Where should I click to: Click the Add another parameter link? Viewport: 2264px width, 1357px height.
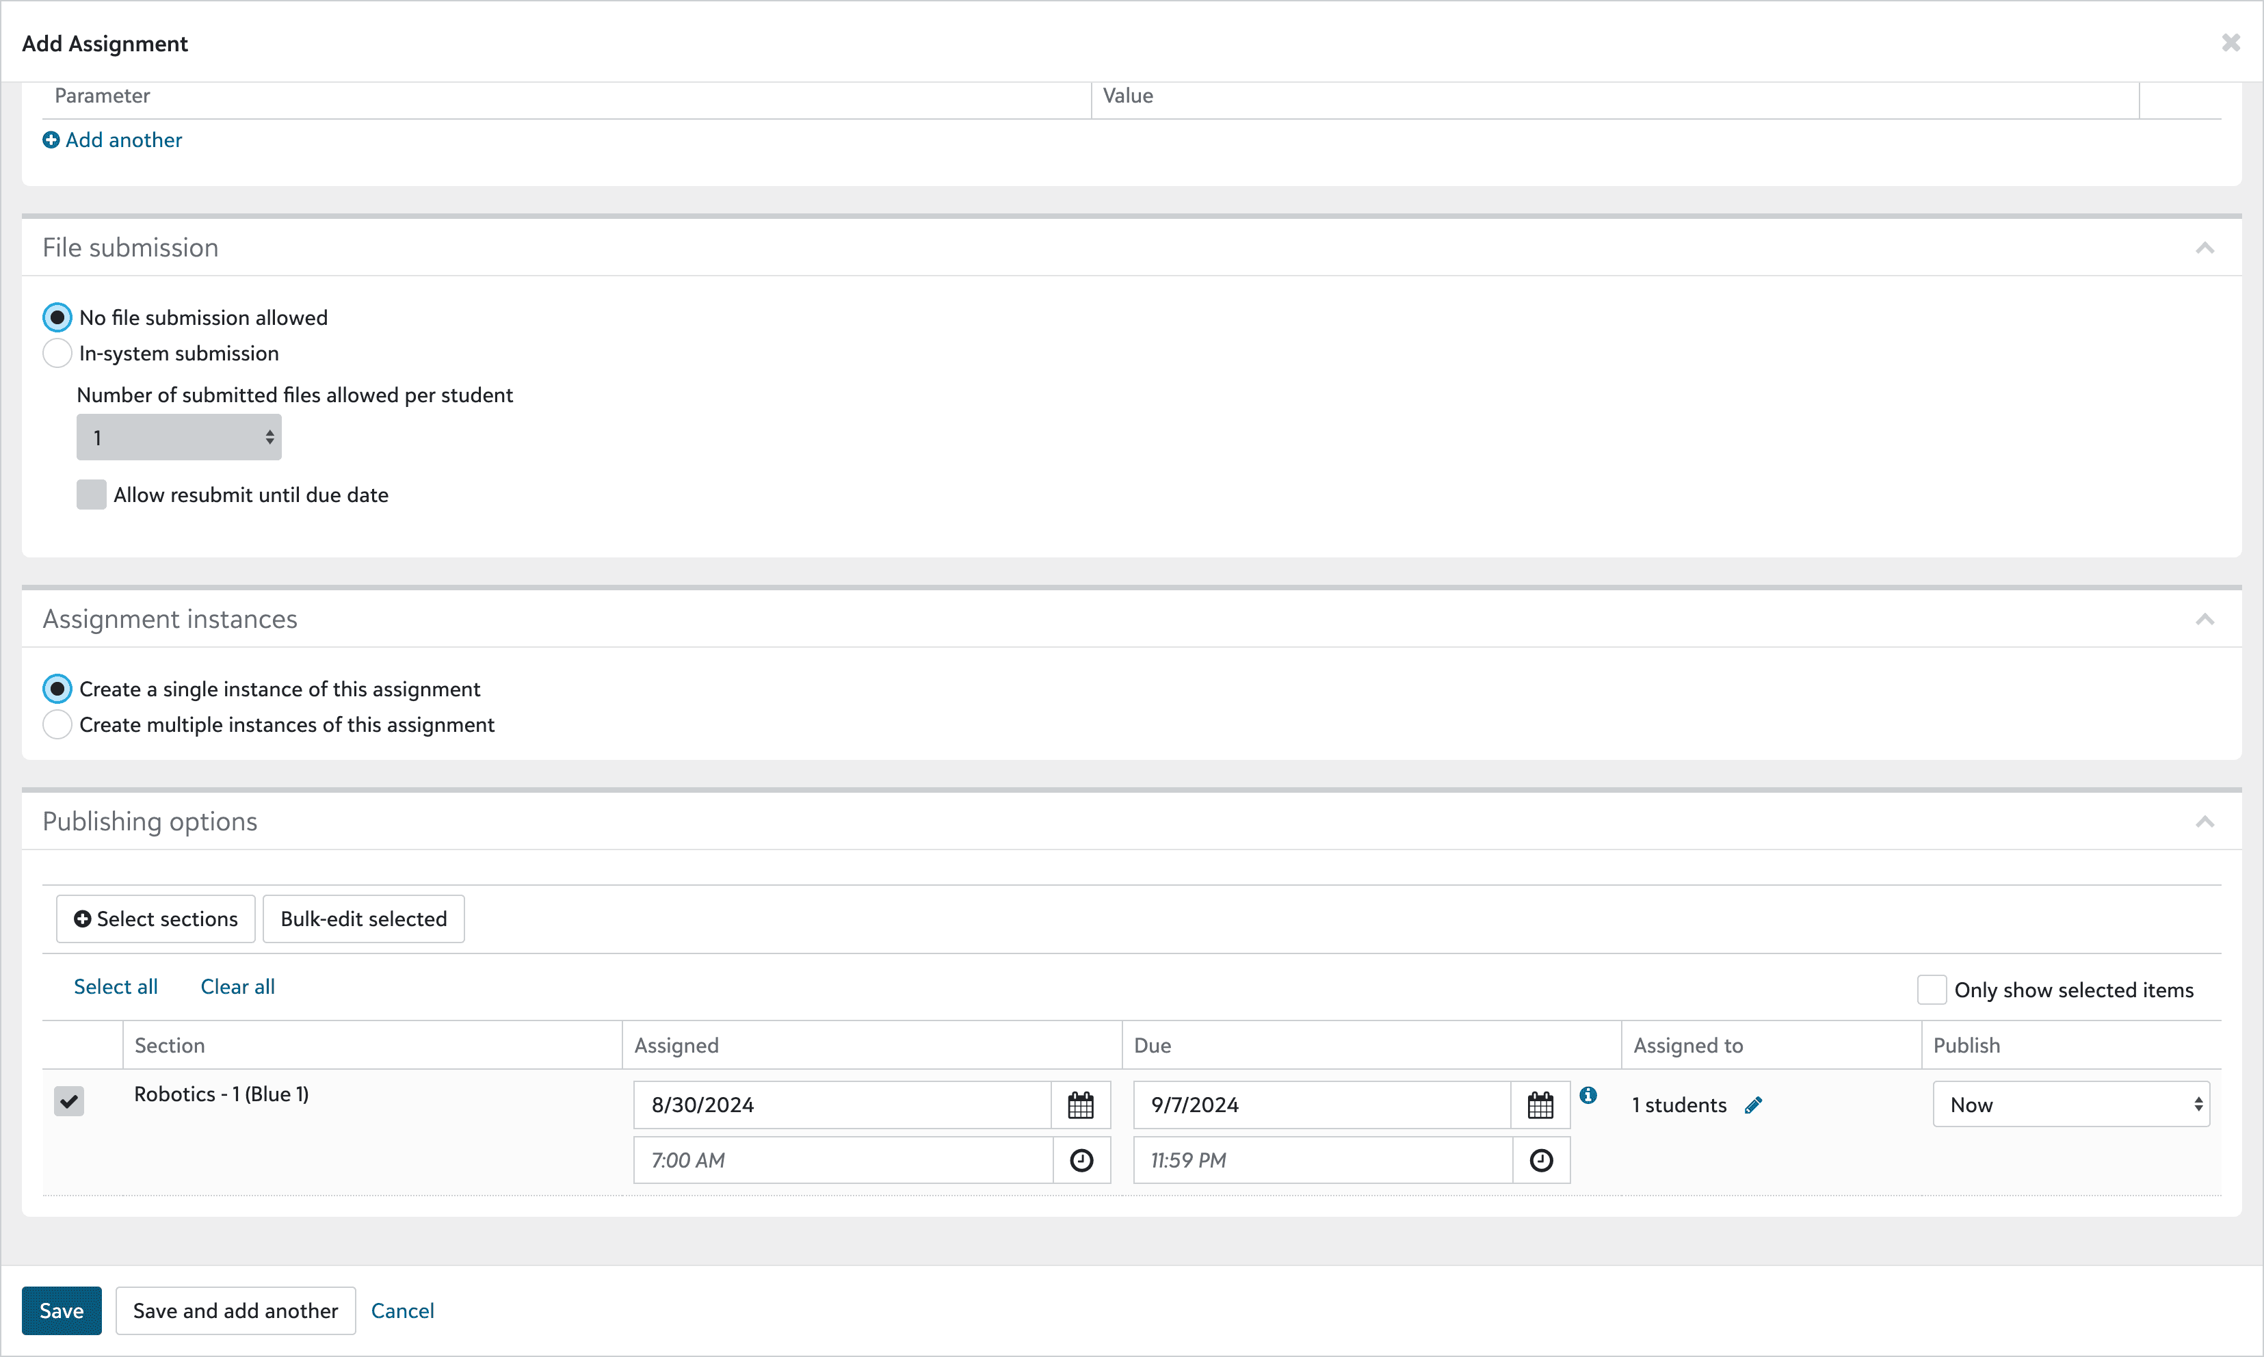(x=112, y=140)
